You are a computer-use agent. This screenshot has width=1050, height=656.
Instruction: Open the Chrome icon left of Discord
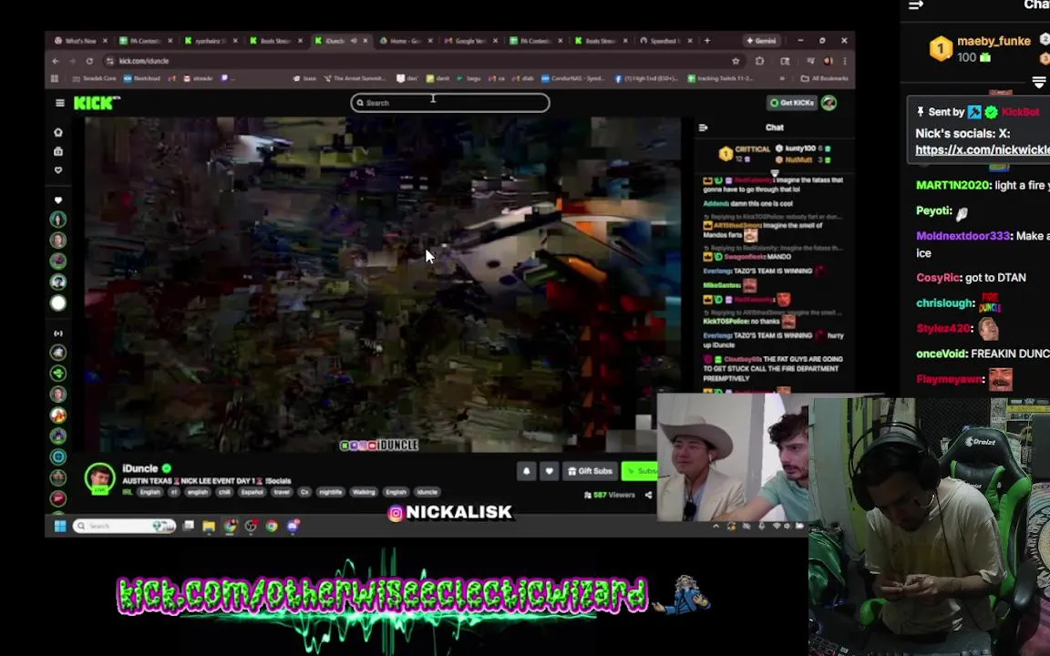click(x=272, y=526)
